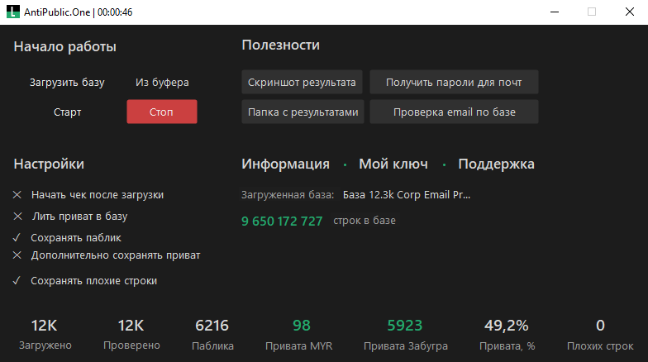This screenshot has height=362, width=648.
Task: Enable 'Лить приват в базу' option
Action: [x=17, y=217]
